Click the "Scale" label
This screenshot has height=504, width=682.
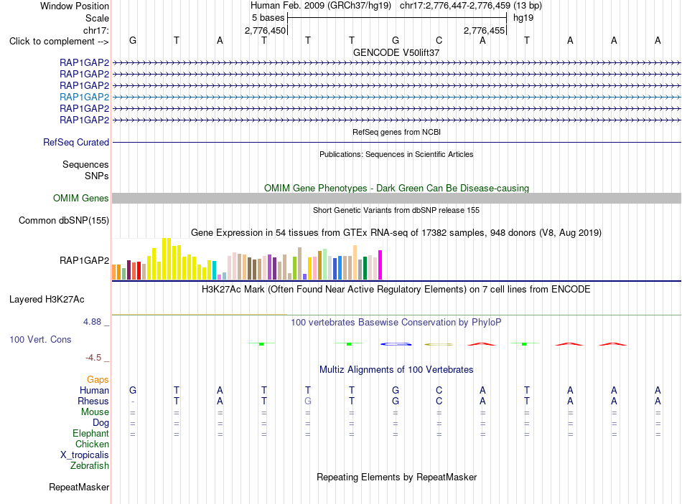97,18
